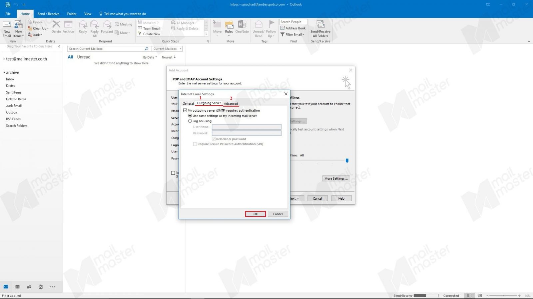
Task: Select Use same settings as incoming server
Action: [190, 116]
